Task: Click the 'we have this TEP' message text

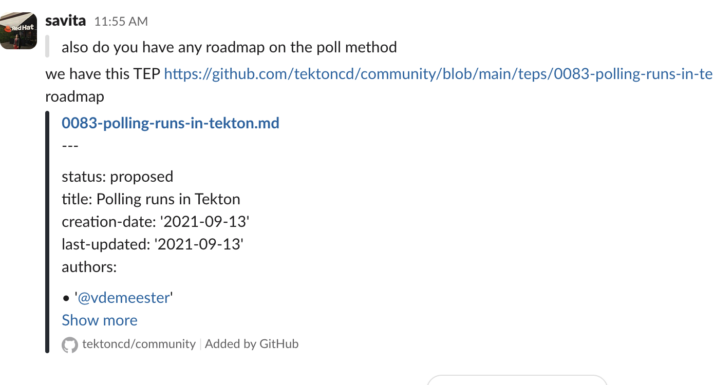Action: 103,74
